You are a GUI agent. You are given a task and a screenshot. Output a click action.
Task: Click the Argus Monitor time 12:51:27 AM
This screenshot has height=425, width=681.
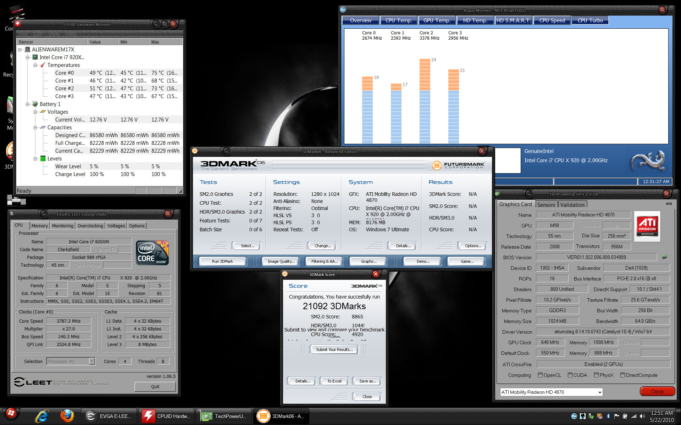point(656,181)
